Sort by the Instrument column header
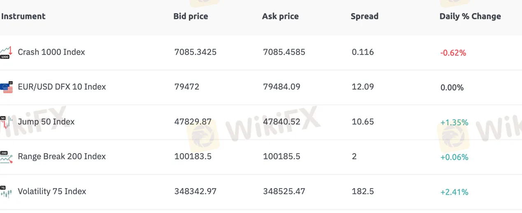The width and height of the screenshot is (522, 213). click(23, 16)
